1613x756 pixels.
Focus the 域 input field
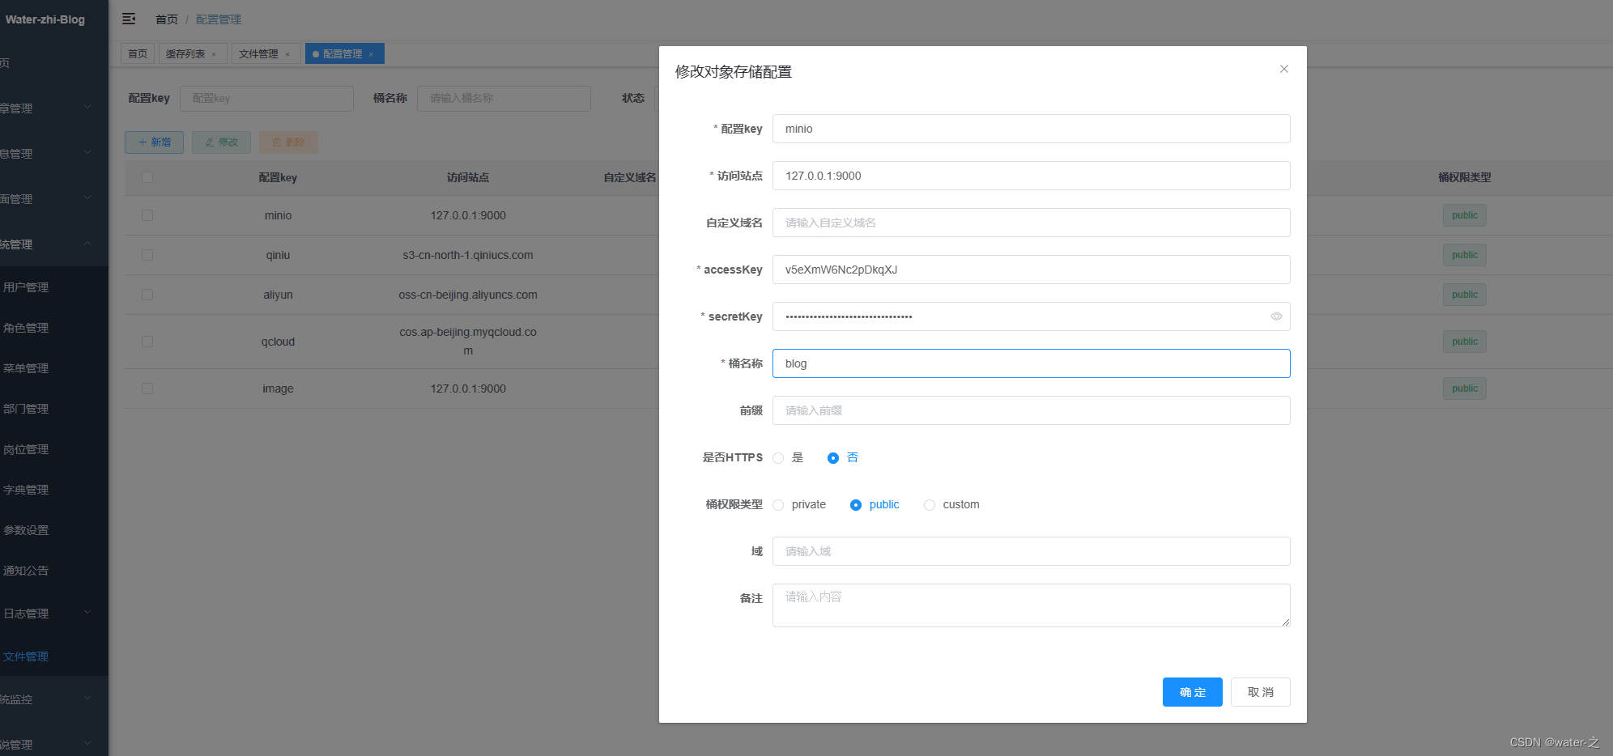(1032, 551)
